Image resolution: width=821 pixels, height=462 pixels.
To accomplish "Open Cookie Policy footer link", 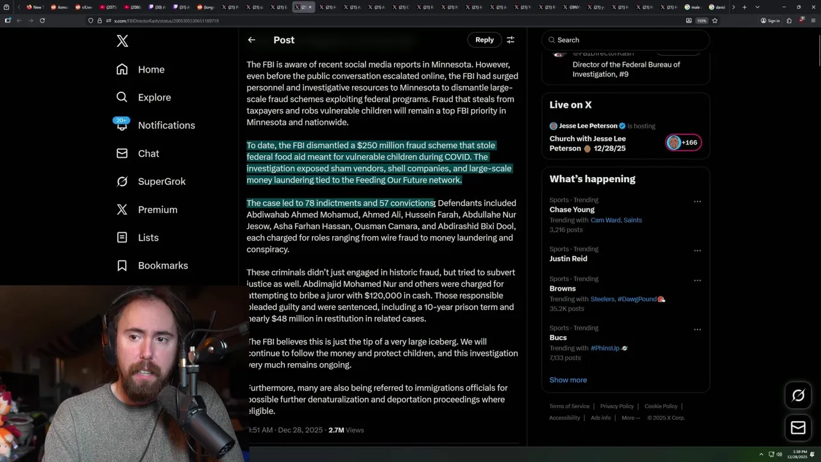I will click(x=661, y=406).
